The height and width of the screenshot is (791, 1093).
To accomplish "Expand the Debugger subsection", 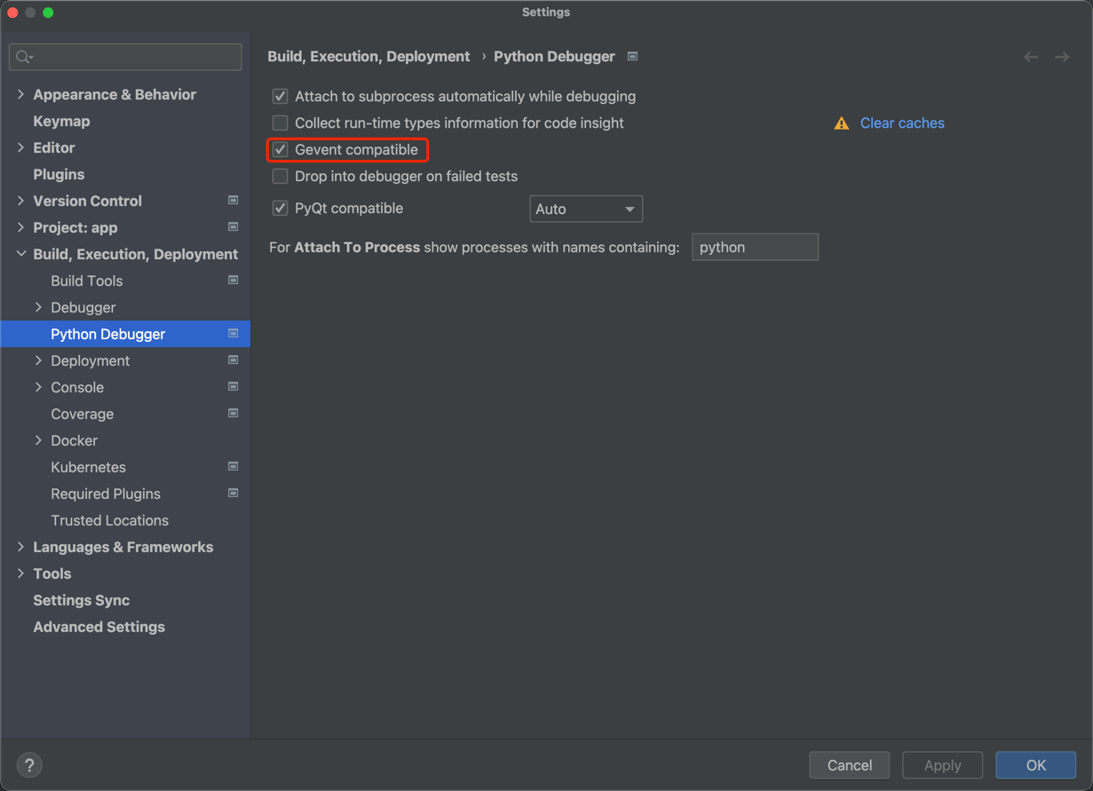I will pyautogui.click(x=38, y=307).
